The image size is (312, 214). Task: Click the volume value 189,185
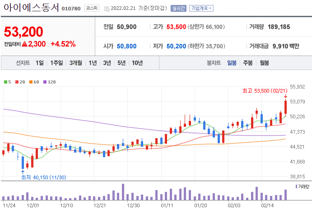[x=279, y=27]
